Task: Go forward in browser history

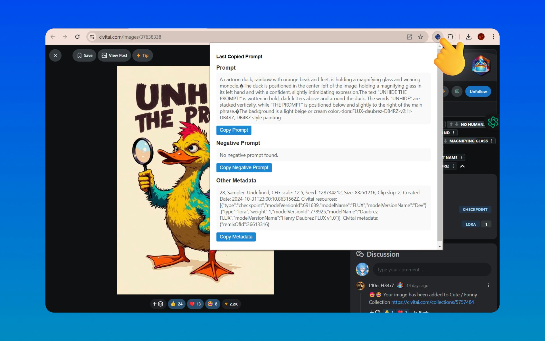Action: [x=65, y=37]
